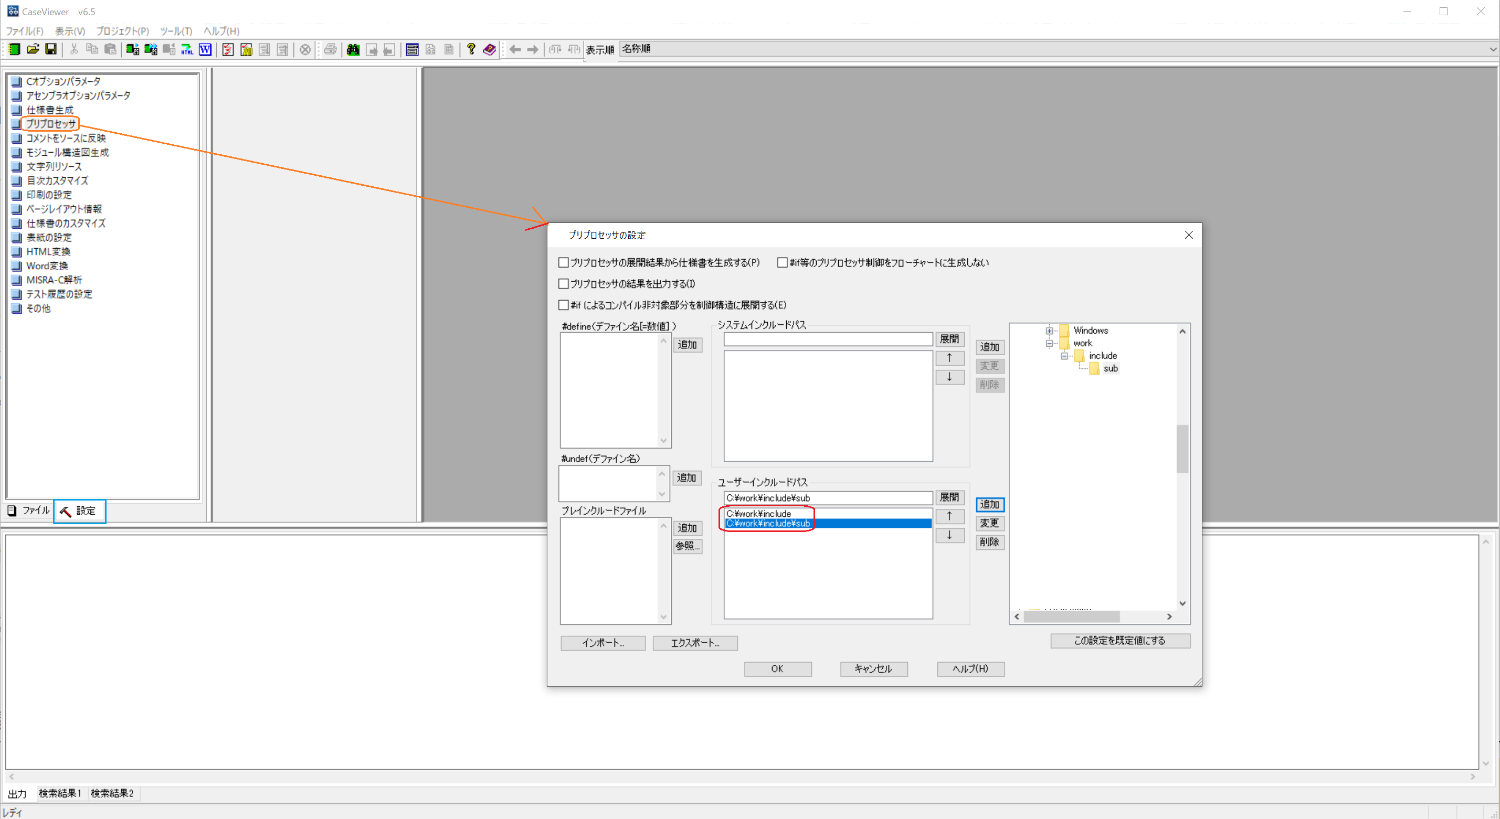
Task: Click the folder tree horizontal scrollbar thumb
Action: click(x=1072, y=616)
